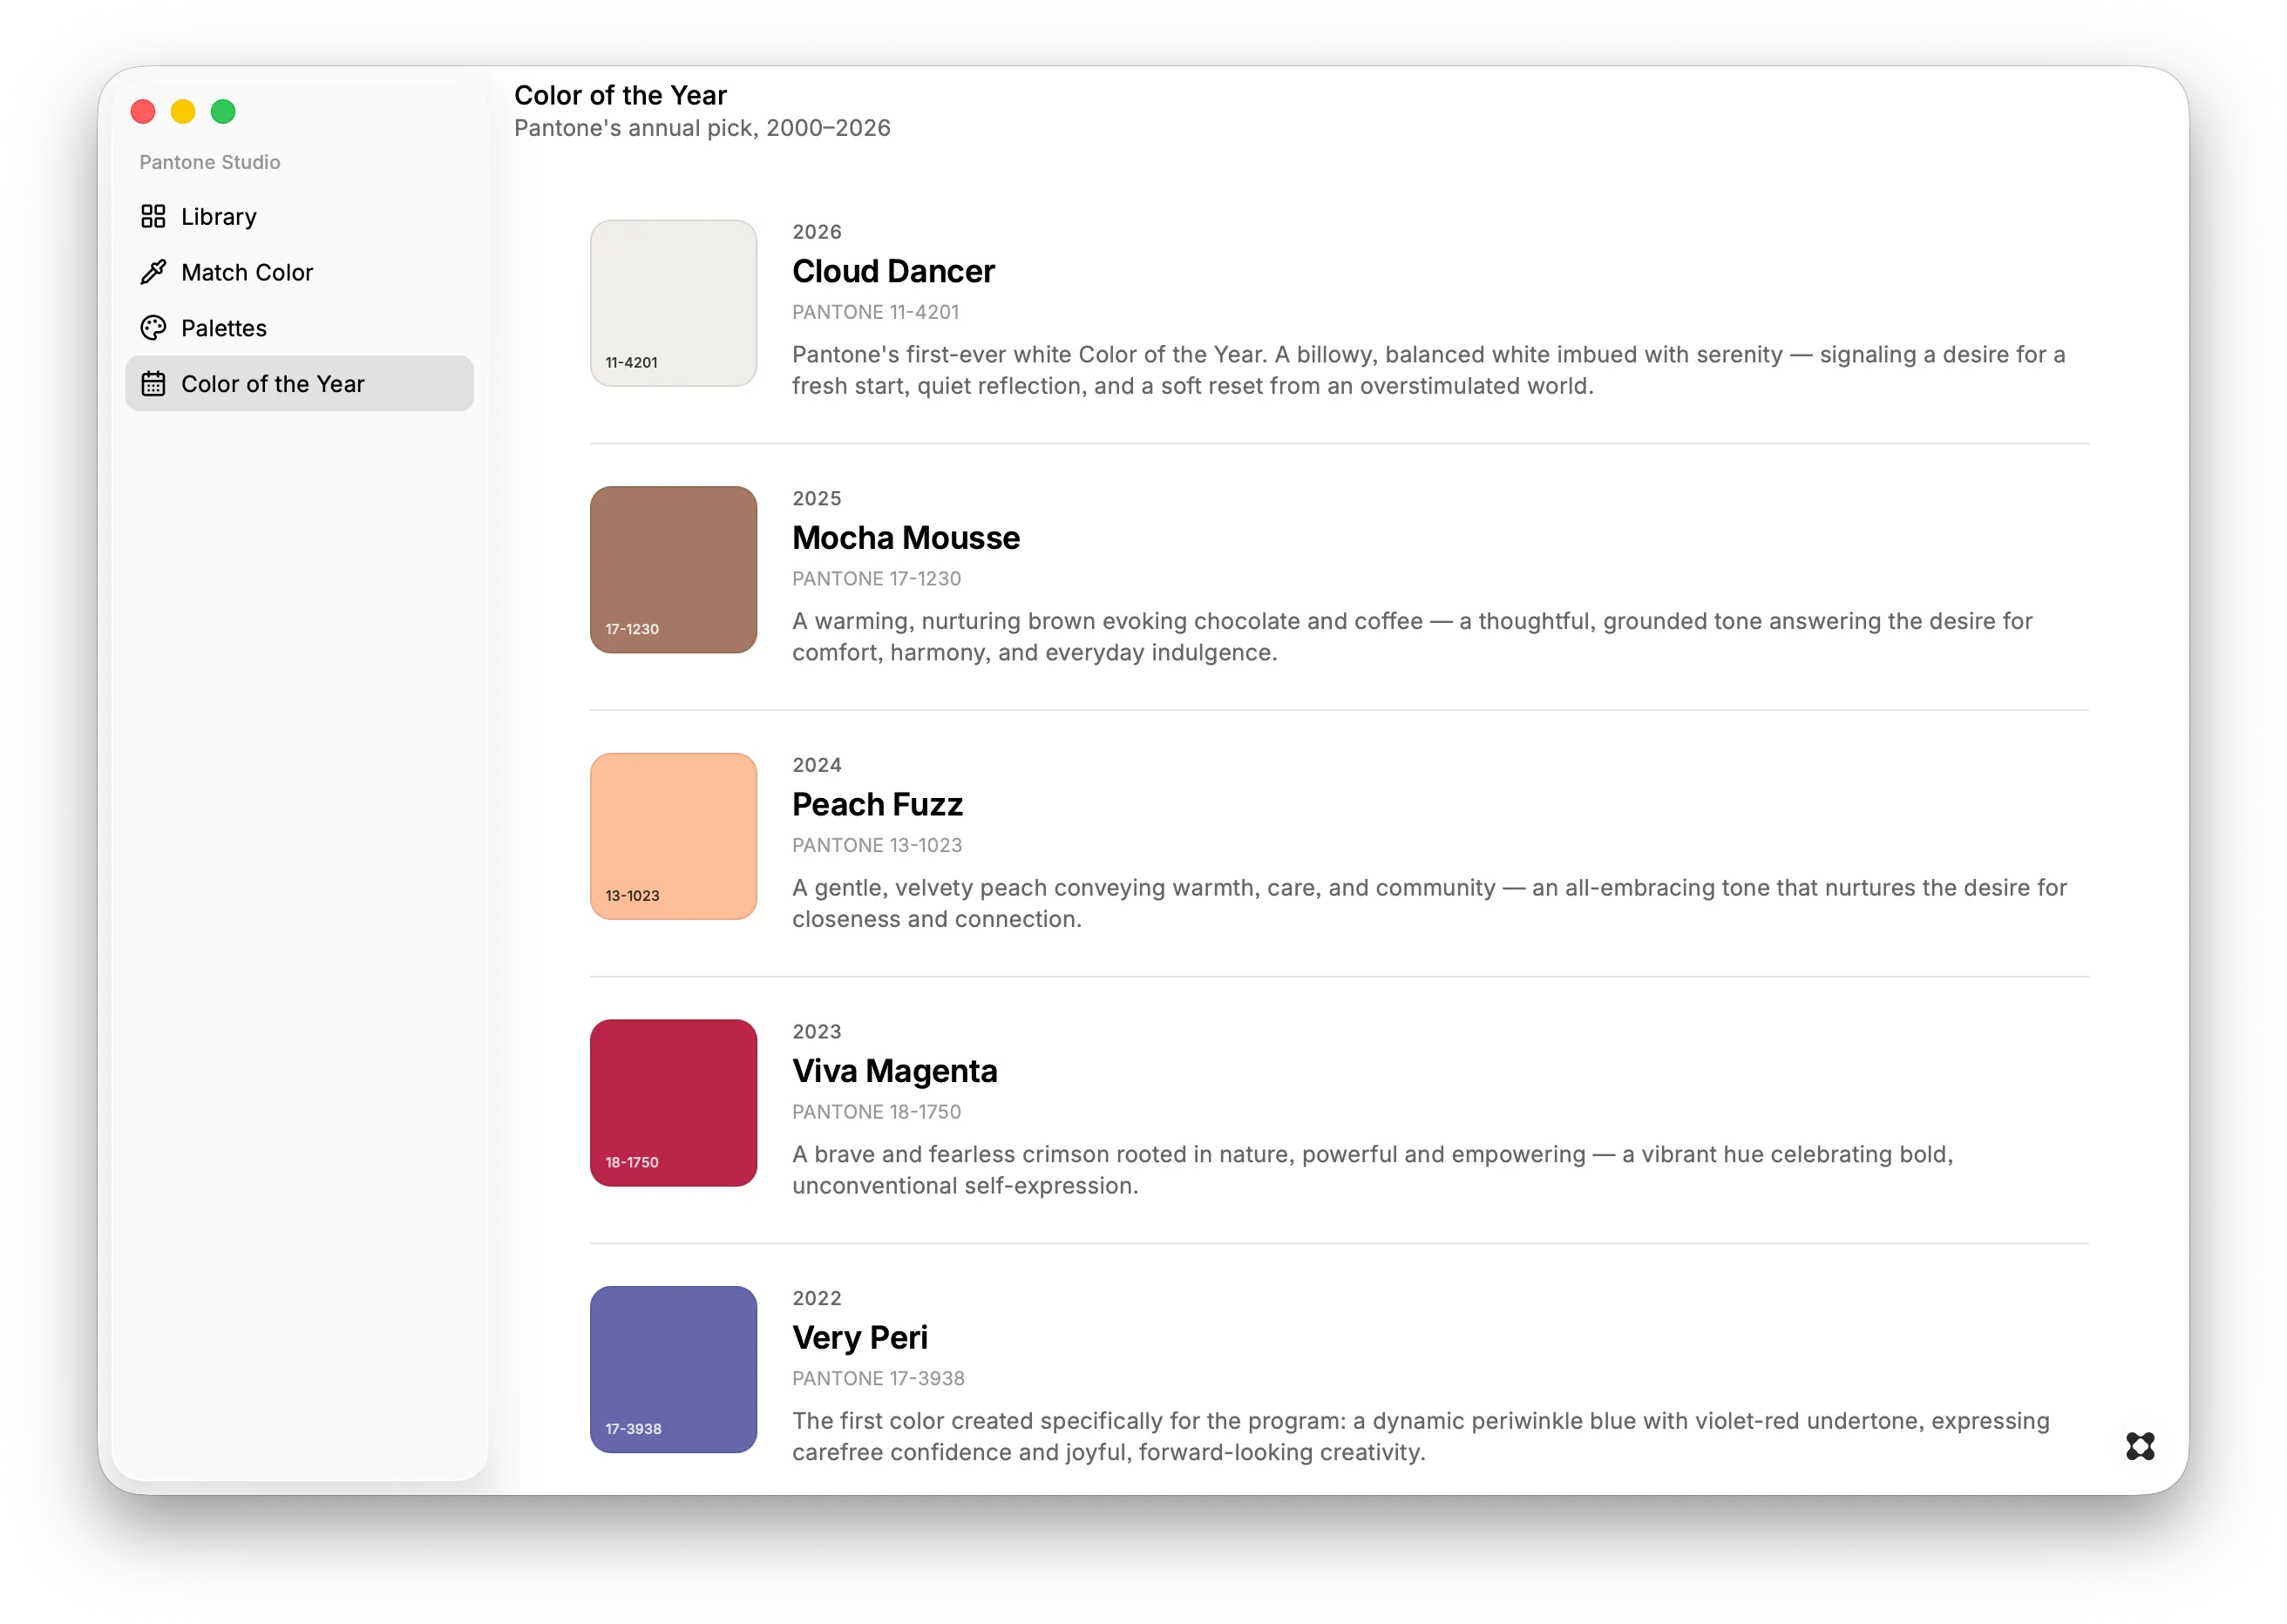Click the 2025 year label

[818, 498]
